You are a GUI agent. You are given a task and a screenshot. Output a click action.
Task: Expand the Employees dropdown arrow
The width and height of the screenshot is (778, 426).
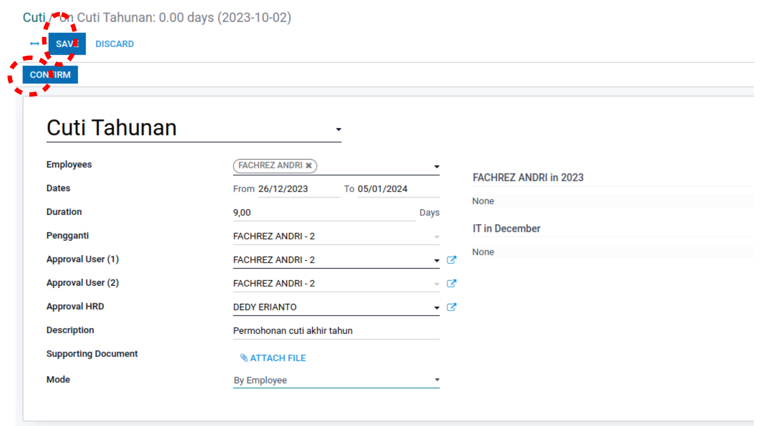point(437,167)
